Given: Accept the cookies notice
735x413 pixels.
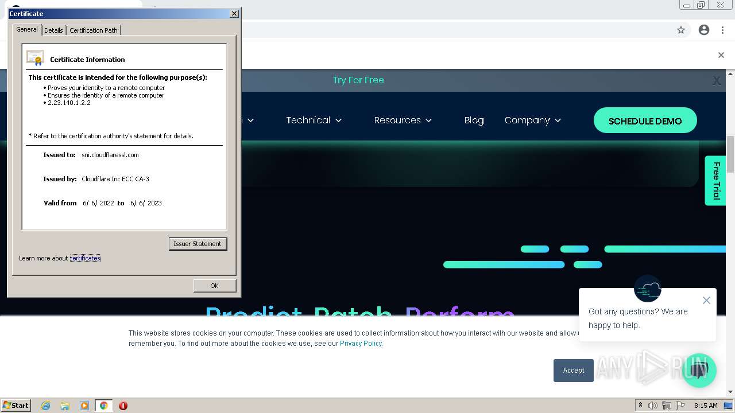Looking at the screenshot, I should (573, 371).
